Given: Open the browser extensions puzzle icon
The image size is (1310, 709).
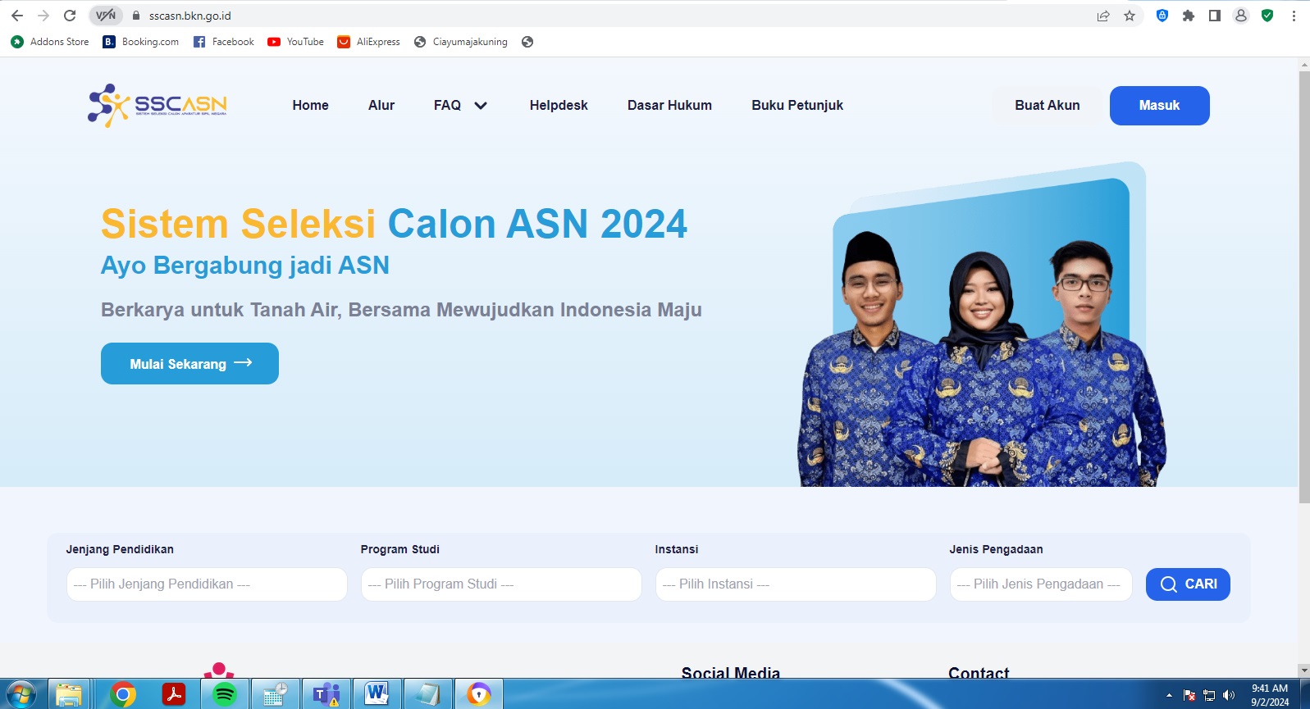Looking at the screenshot, I should pyautogui.click(x=1188, y=16).
